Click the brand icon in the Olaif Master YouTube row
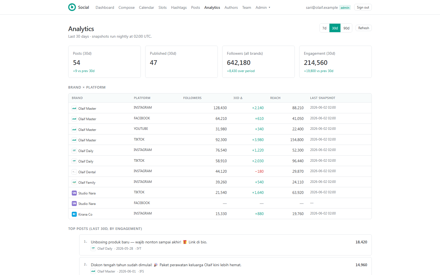The image size is (440, 275). point(74,130)
